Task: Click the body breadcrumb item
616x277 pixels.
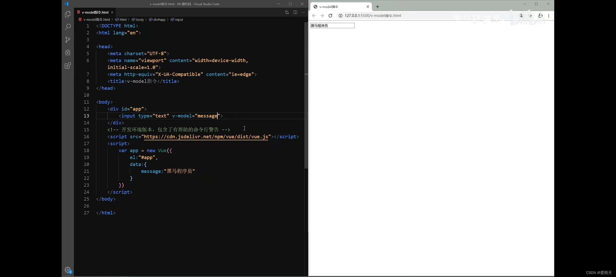Action: click(140, 19)
